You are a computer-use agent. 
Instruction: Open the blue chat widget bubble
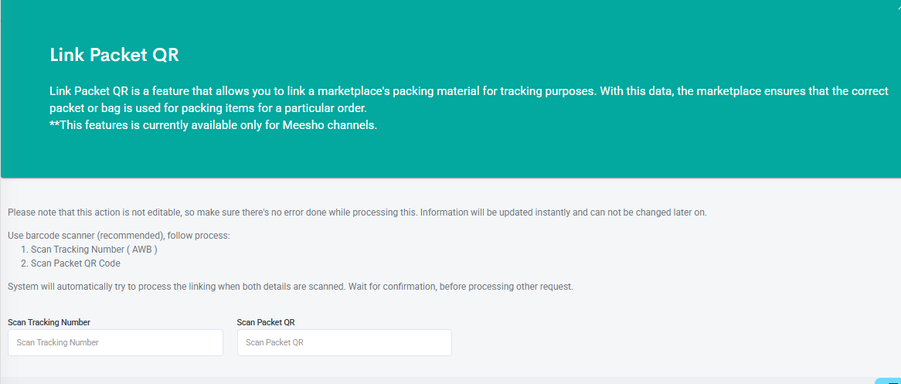click(889, 381)
